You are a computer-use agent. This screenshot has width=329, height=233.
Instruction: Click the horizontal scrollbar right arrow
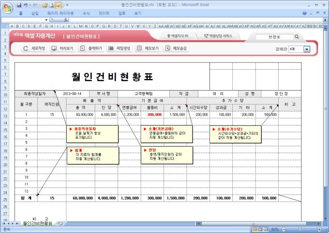coord(319,223)
